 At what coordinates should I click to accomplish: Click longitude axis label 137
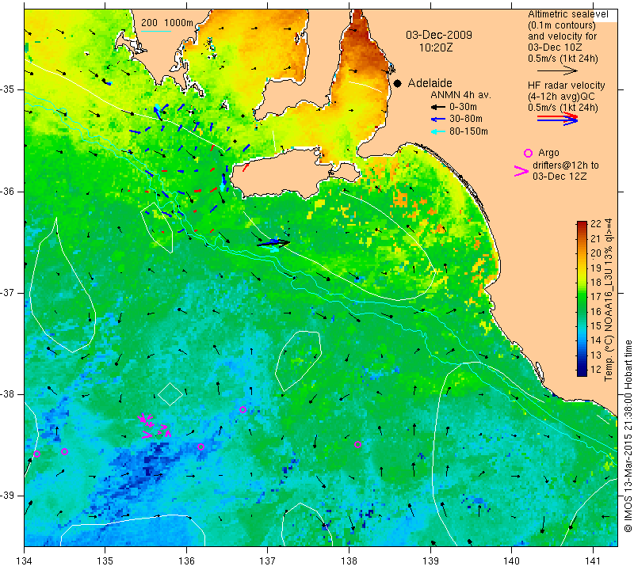[268, 561]
